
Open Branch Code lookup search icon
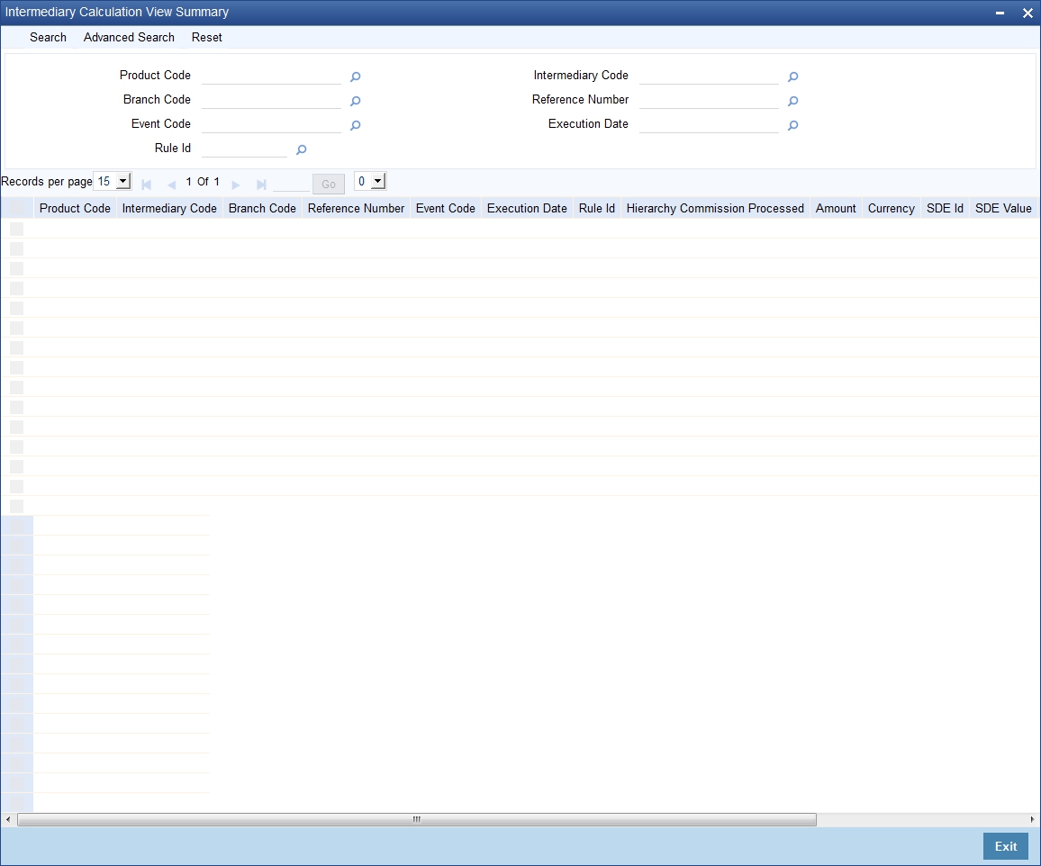coord(355,101)
